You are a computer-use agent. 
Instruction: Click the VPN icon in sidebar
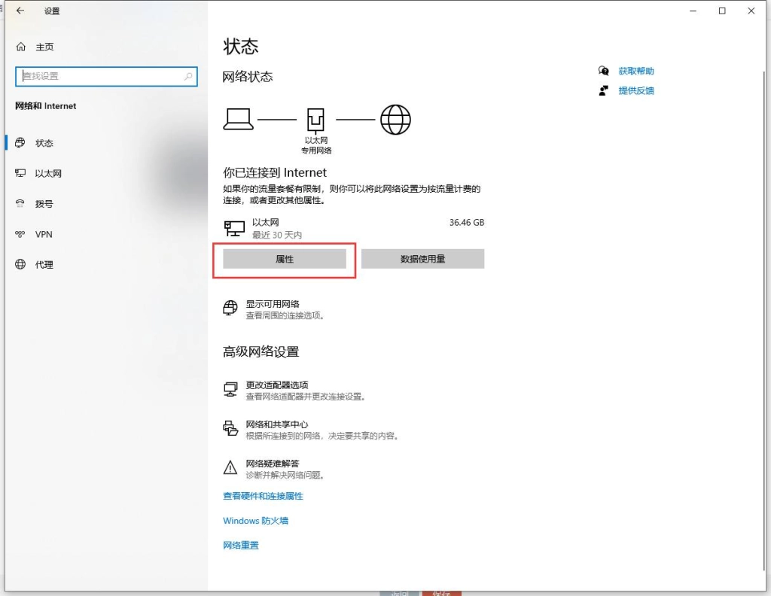click(x=20, y=235)
